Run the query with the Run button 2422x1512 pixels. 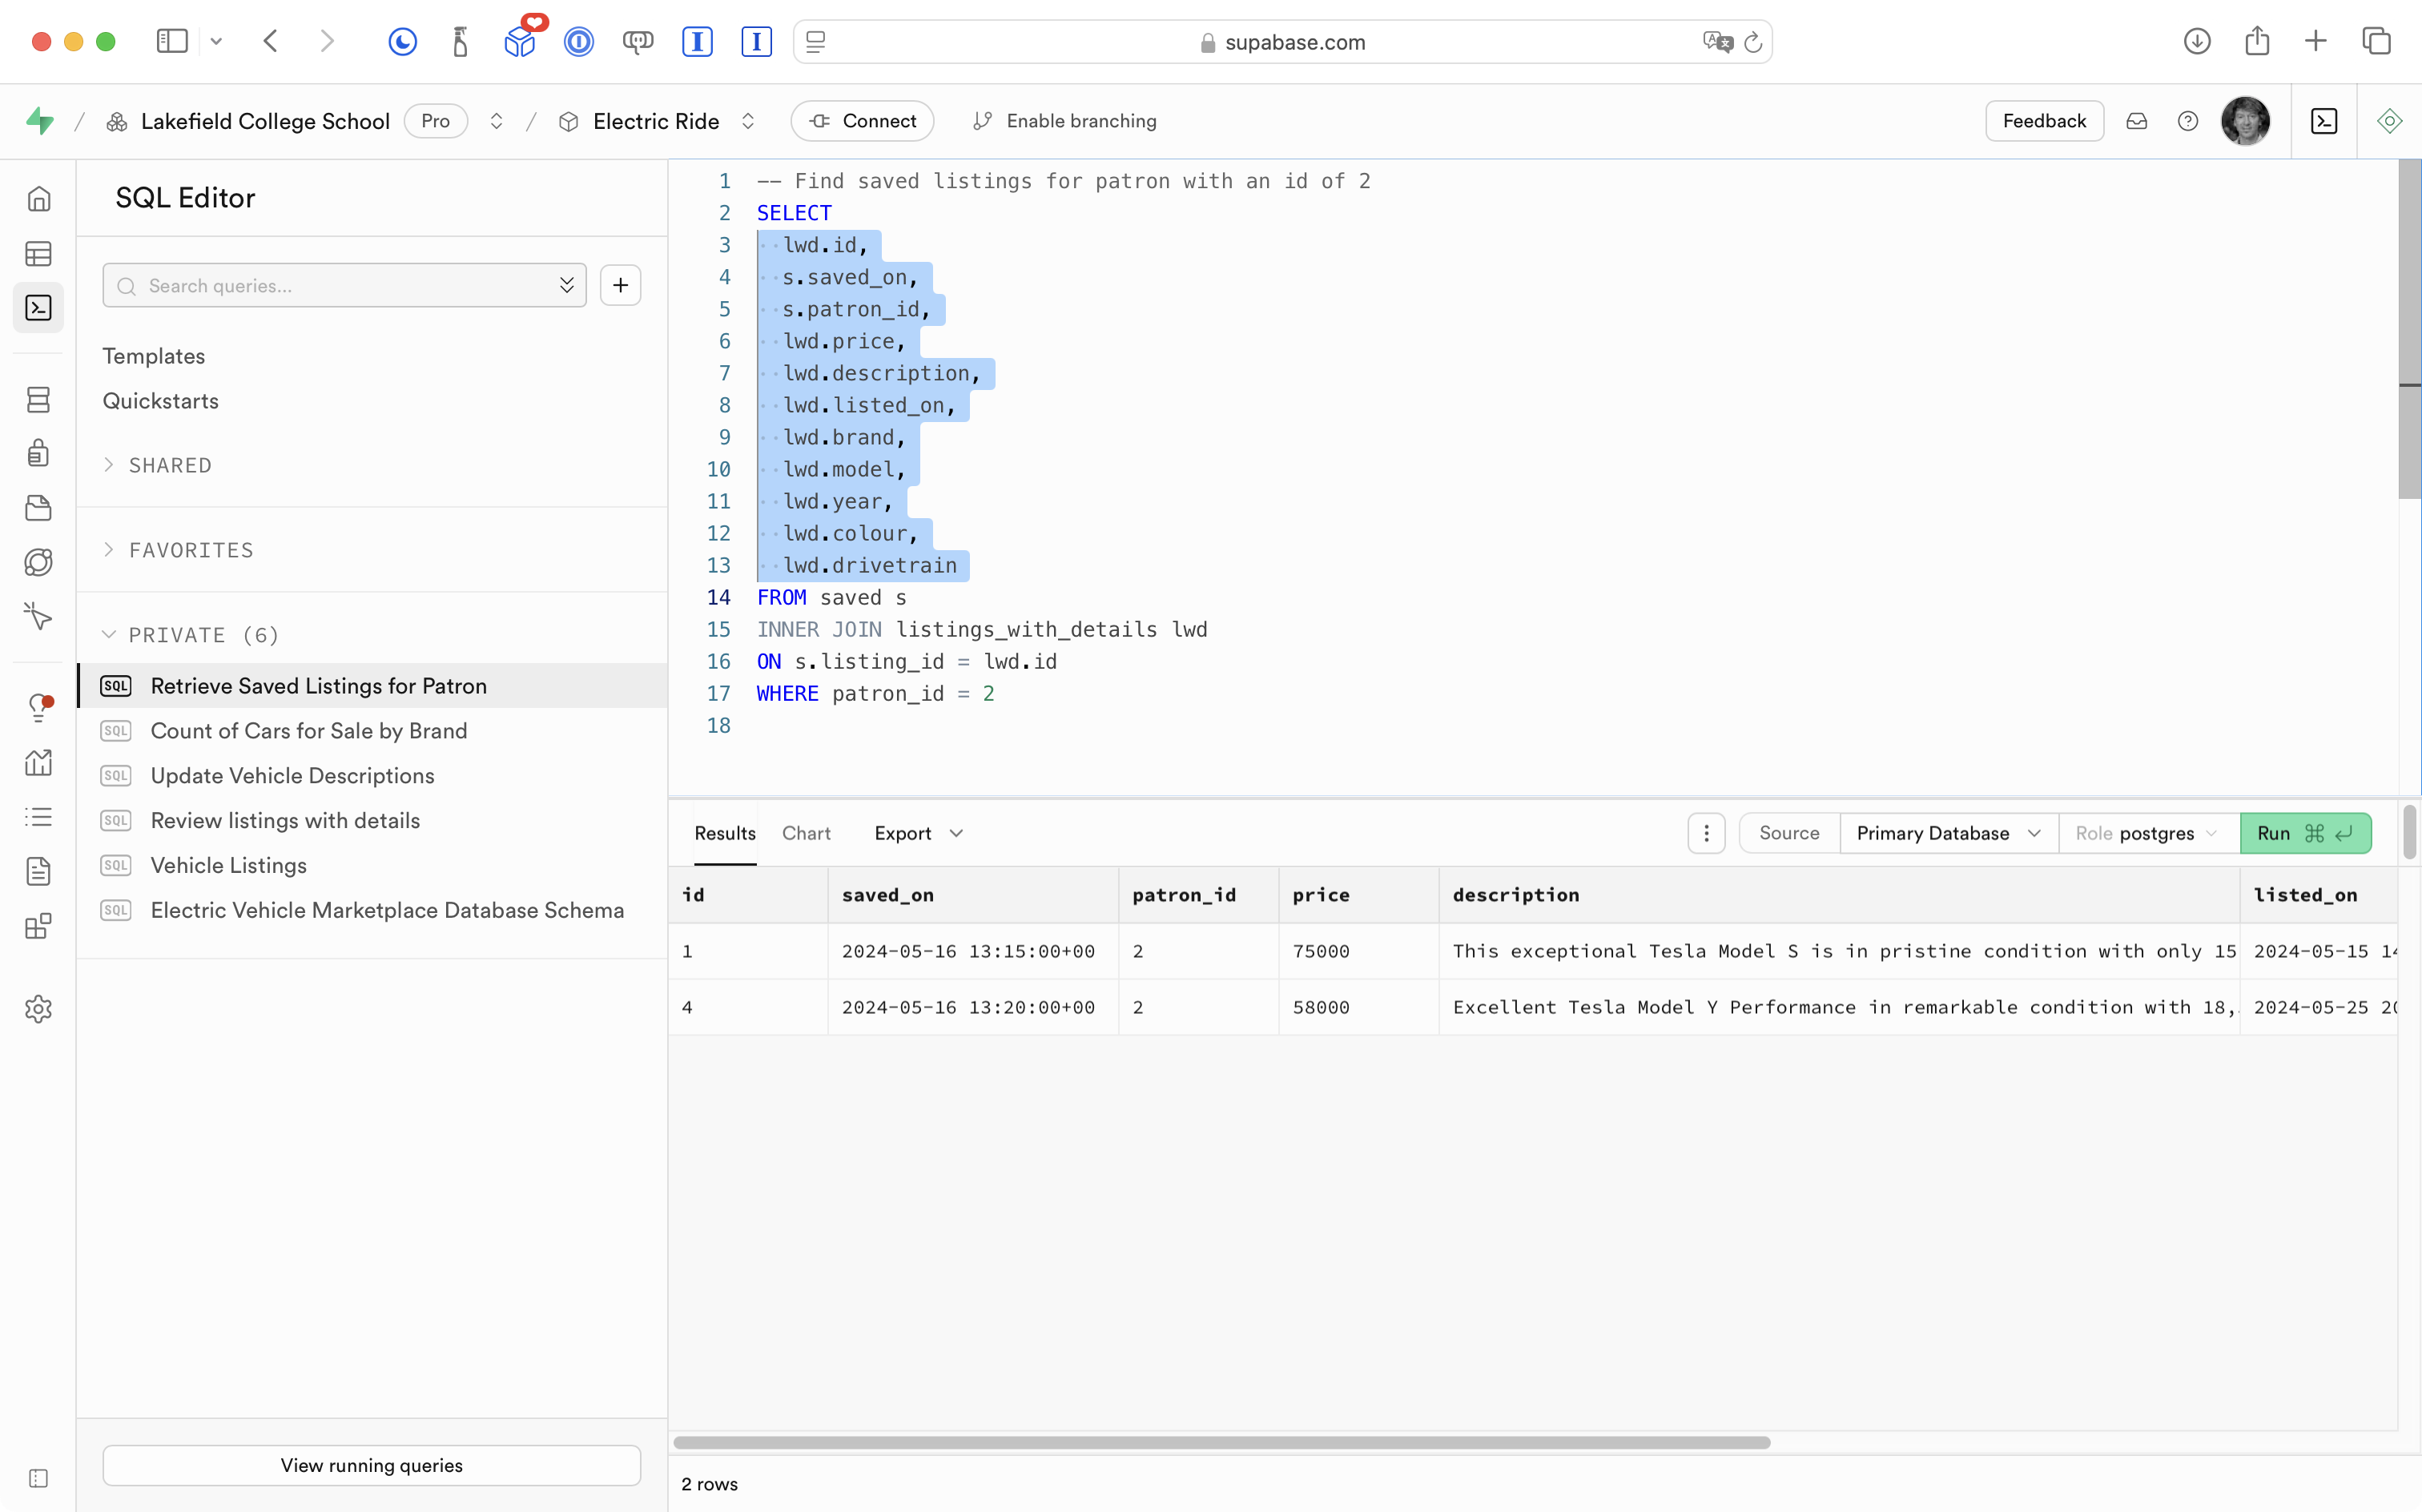(x=2304, y=833)
